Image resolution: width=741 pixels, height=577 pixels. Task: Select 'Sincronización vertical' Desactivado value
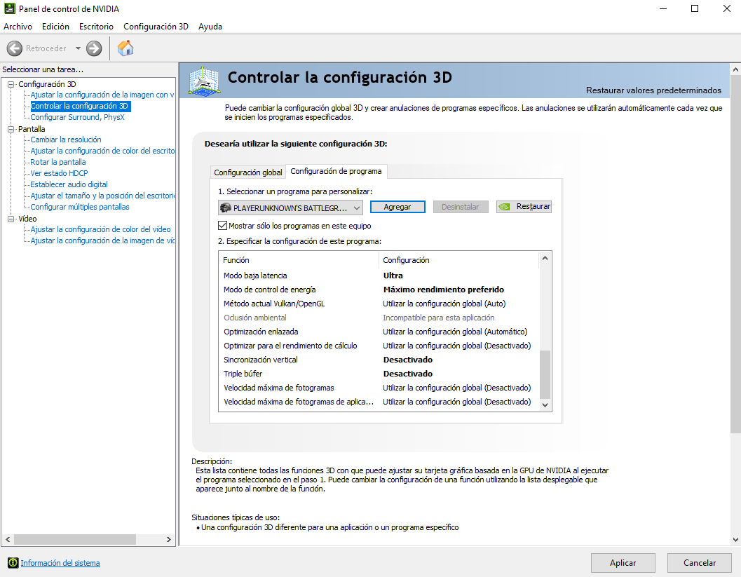click(x=408, y=360)
